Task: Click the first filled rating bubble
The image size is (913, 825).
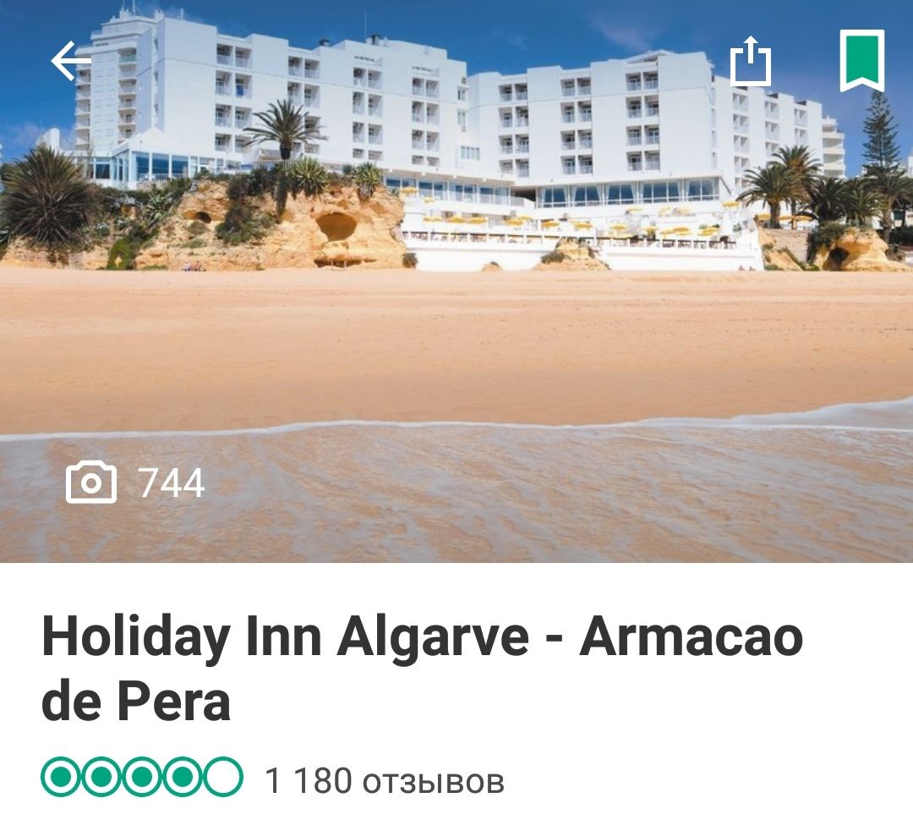Action: coord(61,777)
